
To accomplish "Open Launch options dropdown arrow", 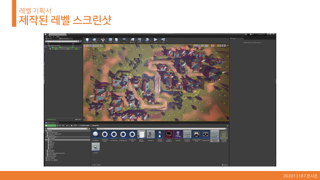I will tap(167, 40).
